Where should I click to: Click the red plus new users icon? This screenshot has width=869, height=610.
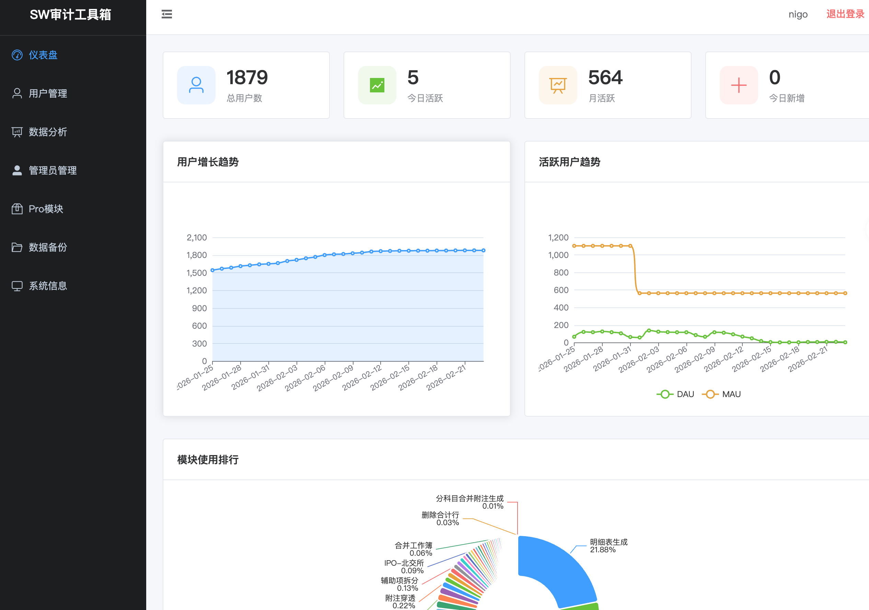pyautogui.click(x=739, y=85)
